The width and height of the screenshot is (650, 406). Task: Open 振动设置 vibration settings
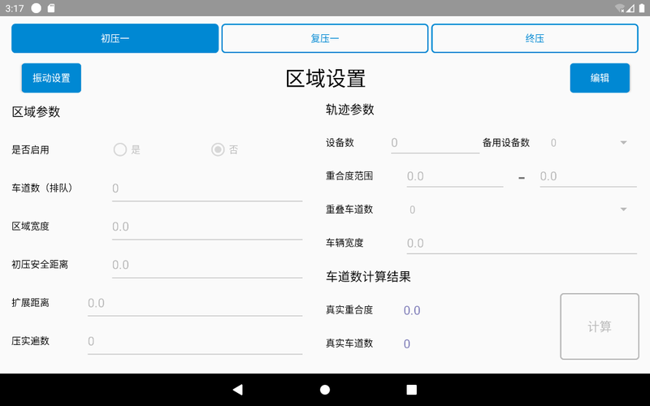point(51,78)
